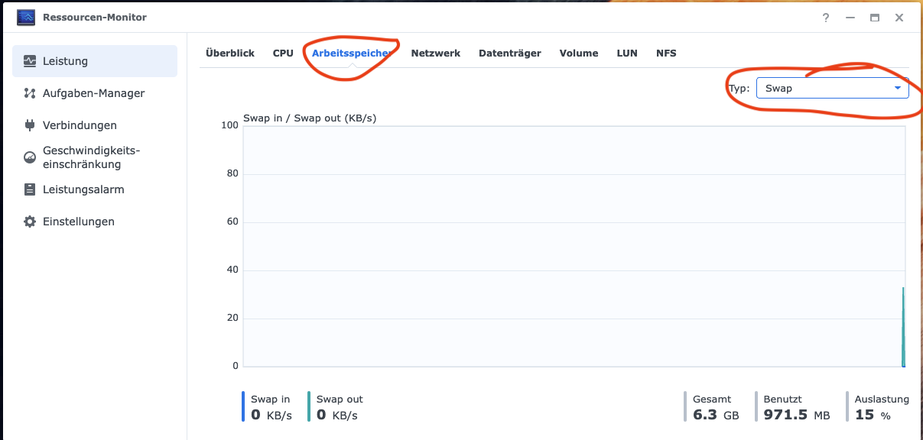The image size is (923, 440).
Task: Switch to the Überblick tab
Action: click(x=230, y=53)
